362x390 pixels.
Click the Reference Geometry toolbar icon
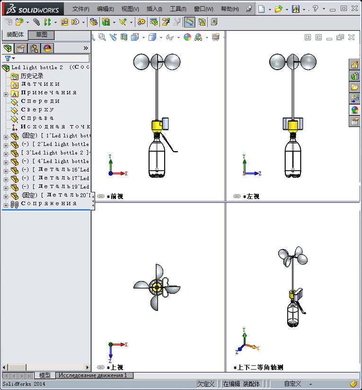[x=123, y=22]
